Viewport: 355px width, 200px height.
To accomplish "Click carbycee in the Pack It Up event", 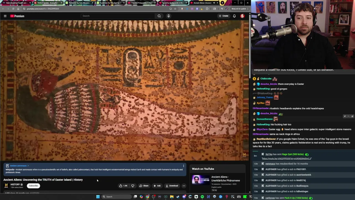I will tap(270, 198).
